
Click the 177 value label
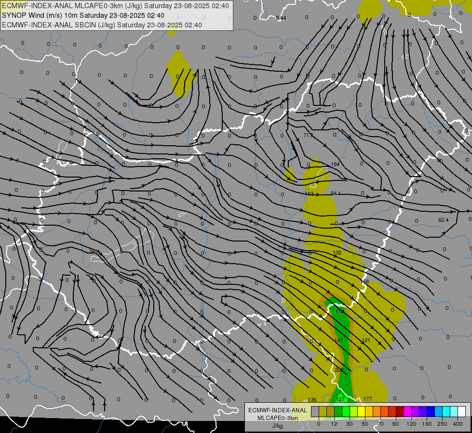point(367,399)
